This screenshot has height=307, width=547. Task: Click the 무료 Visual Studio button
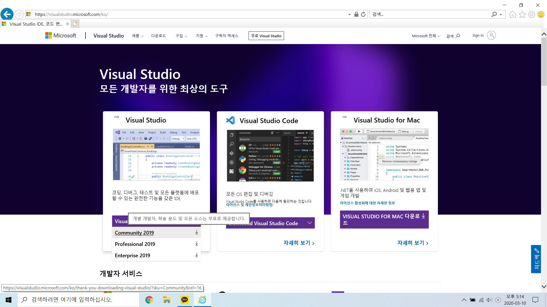click(266, 36)
